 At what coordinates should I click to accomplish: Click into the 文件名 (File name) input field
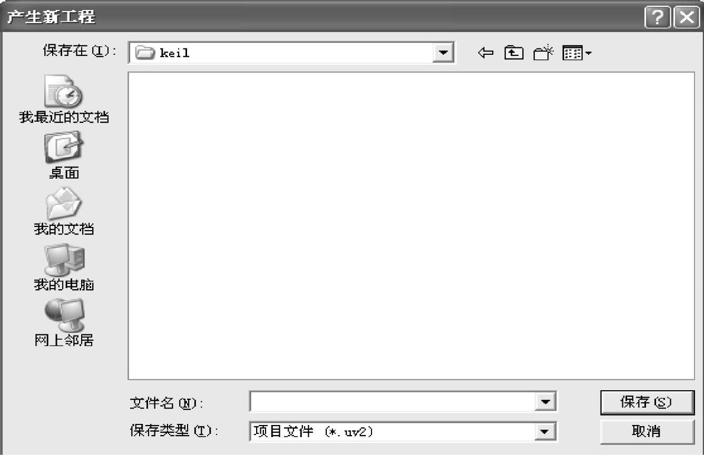click(x=393, y=403)
